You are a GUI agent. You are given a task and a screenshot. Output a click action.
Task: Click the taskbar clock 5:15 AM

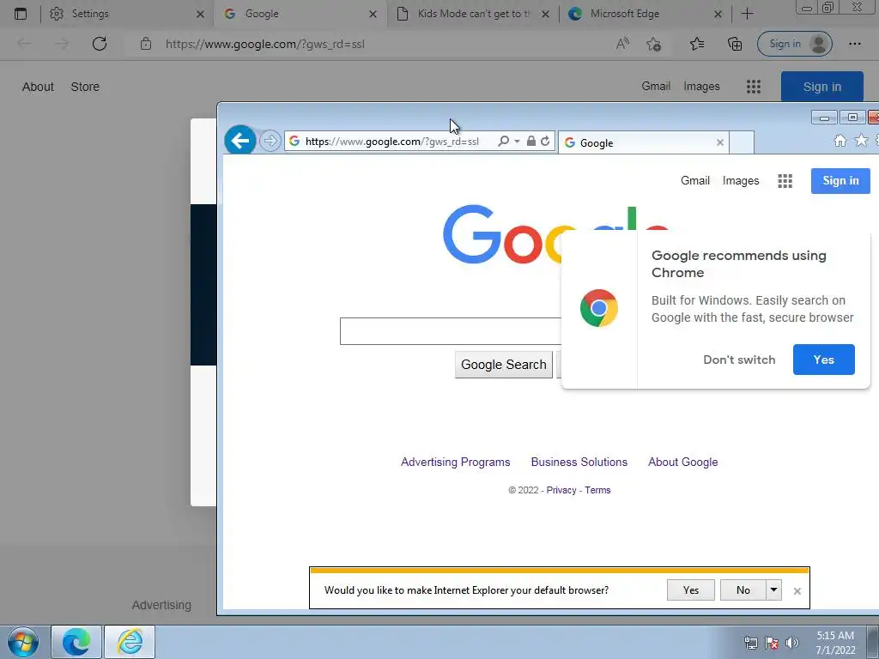pos(834,636)
